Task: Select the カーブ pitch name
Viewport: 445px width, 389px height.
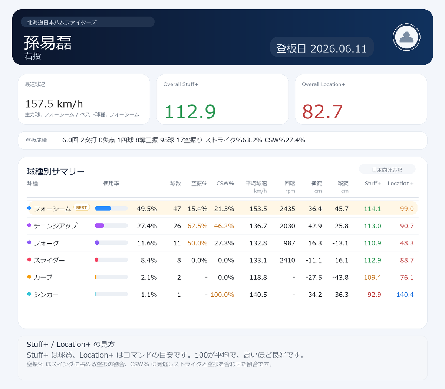Action: click(43, 277)
